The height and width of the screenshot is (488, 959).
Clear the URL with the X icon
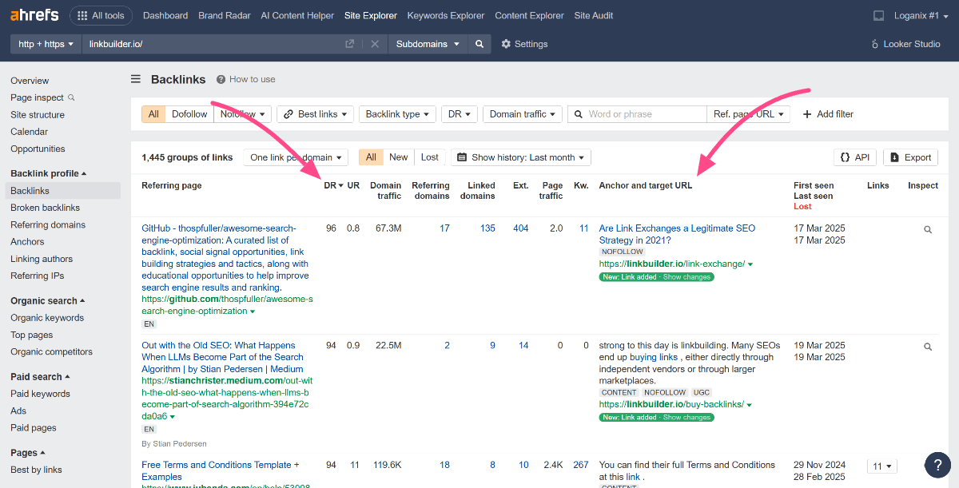click(x=375, y=44)
